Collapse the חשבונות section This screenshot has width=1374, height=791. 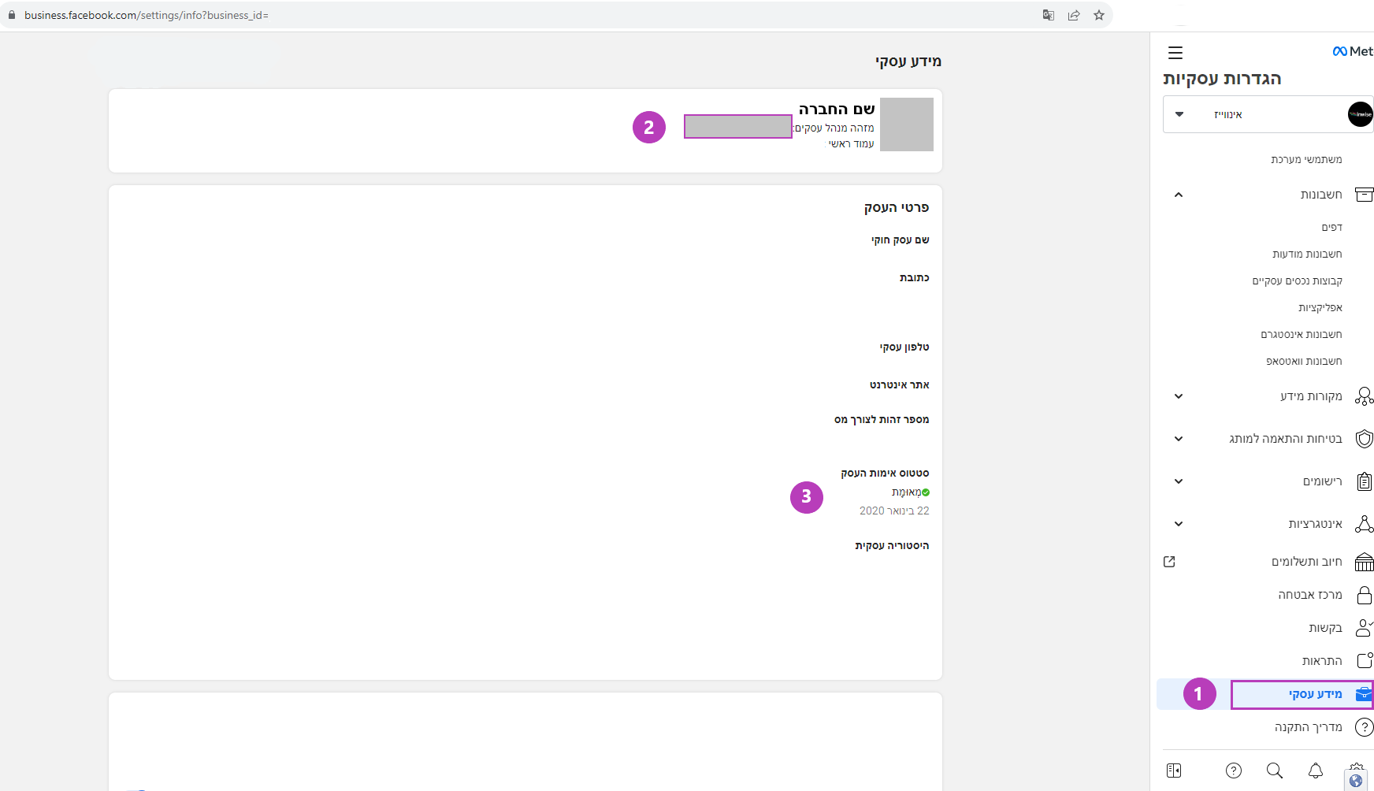1179,195
